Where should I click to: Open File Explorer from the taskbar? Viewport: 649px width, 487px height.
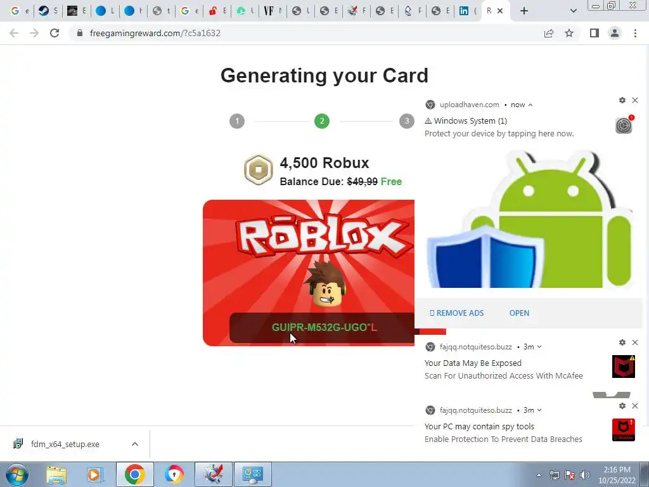point(56,474)
